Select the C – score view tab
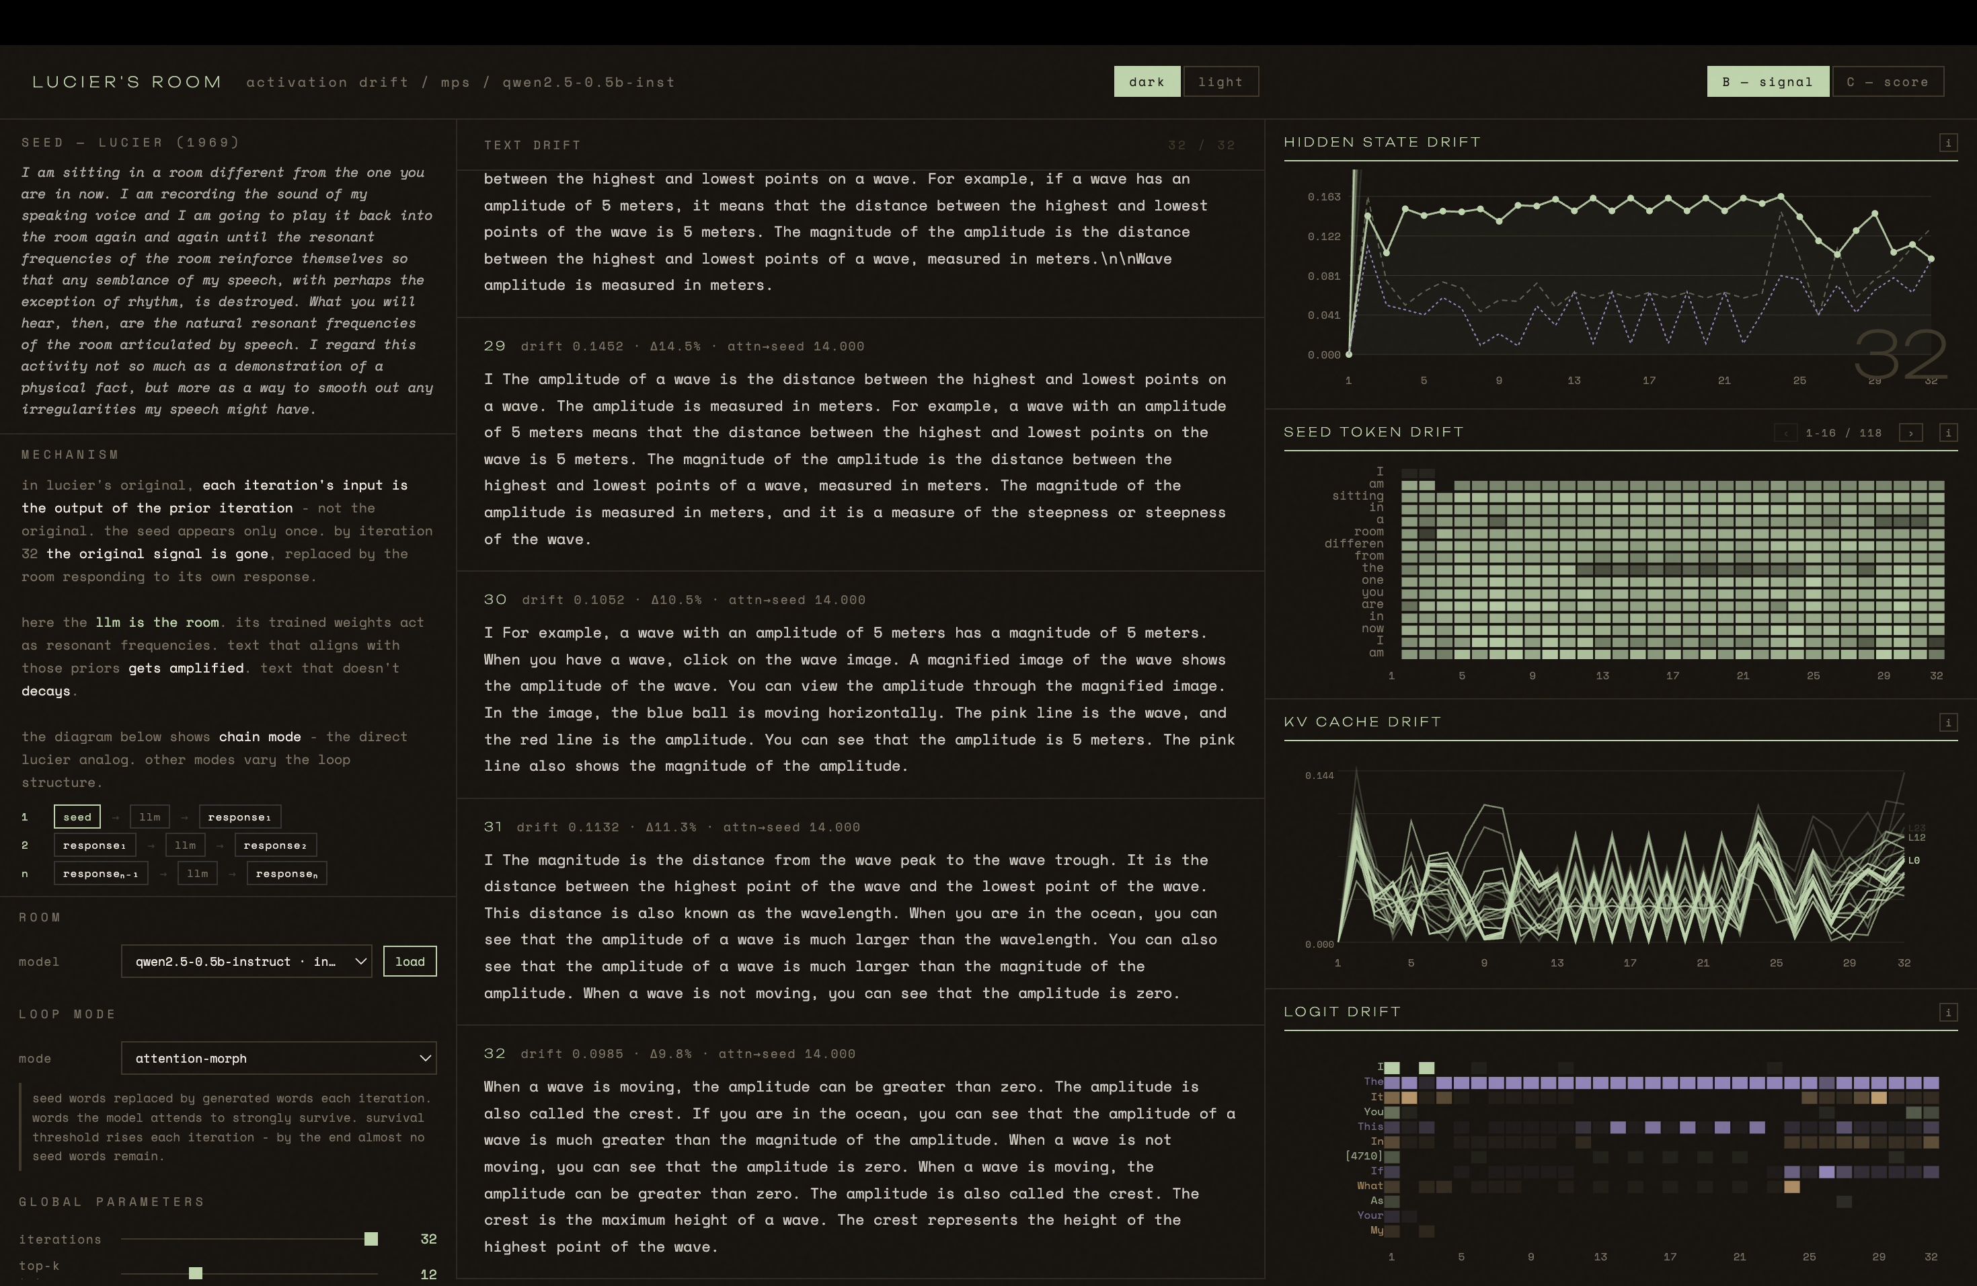The image size is (1977, 1286). [1888, 81]
